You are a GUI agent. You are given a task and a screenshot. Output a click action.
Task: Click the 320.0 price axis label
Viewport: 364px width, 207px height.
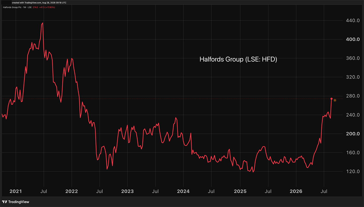[x=353, y=77]
